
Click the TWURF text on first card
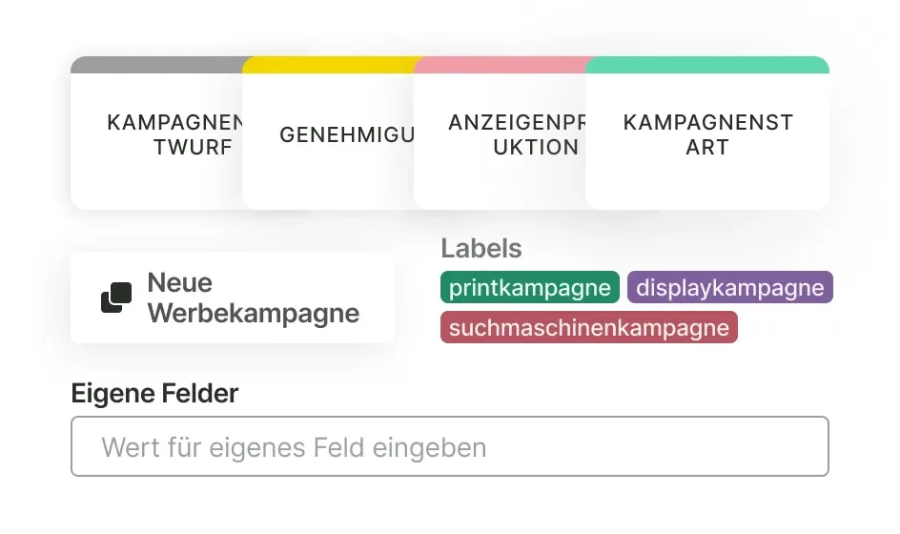point(193,148)
